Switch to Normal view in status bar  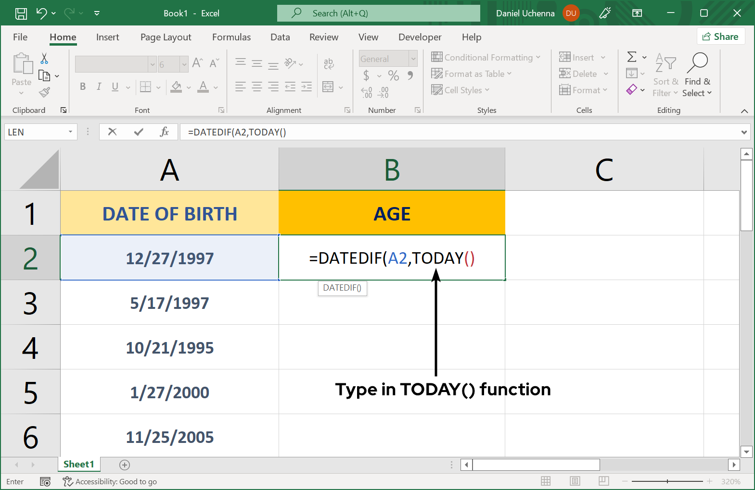click(x=546, y=481)
